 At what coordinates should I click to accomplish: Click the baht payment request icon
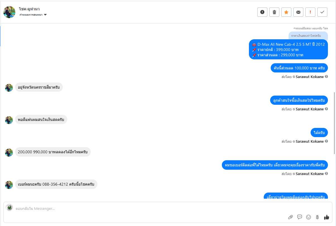click(317, 217)
